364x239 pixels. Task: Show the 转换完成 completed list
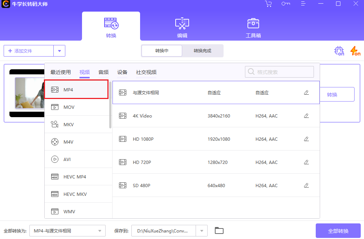coord(203,50)
